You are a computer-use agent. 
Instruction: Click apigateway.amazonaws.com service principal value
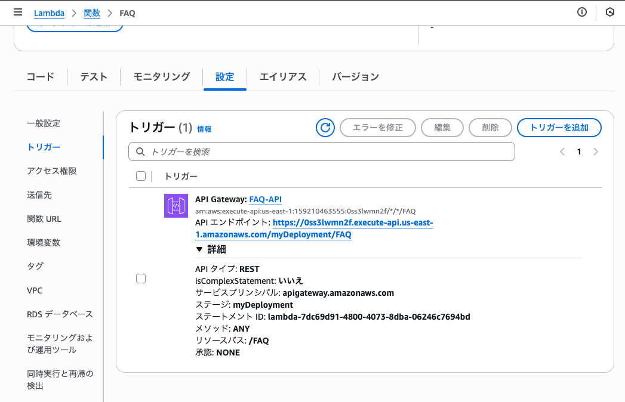338,293
